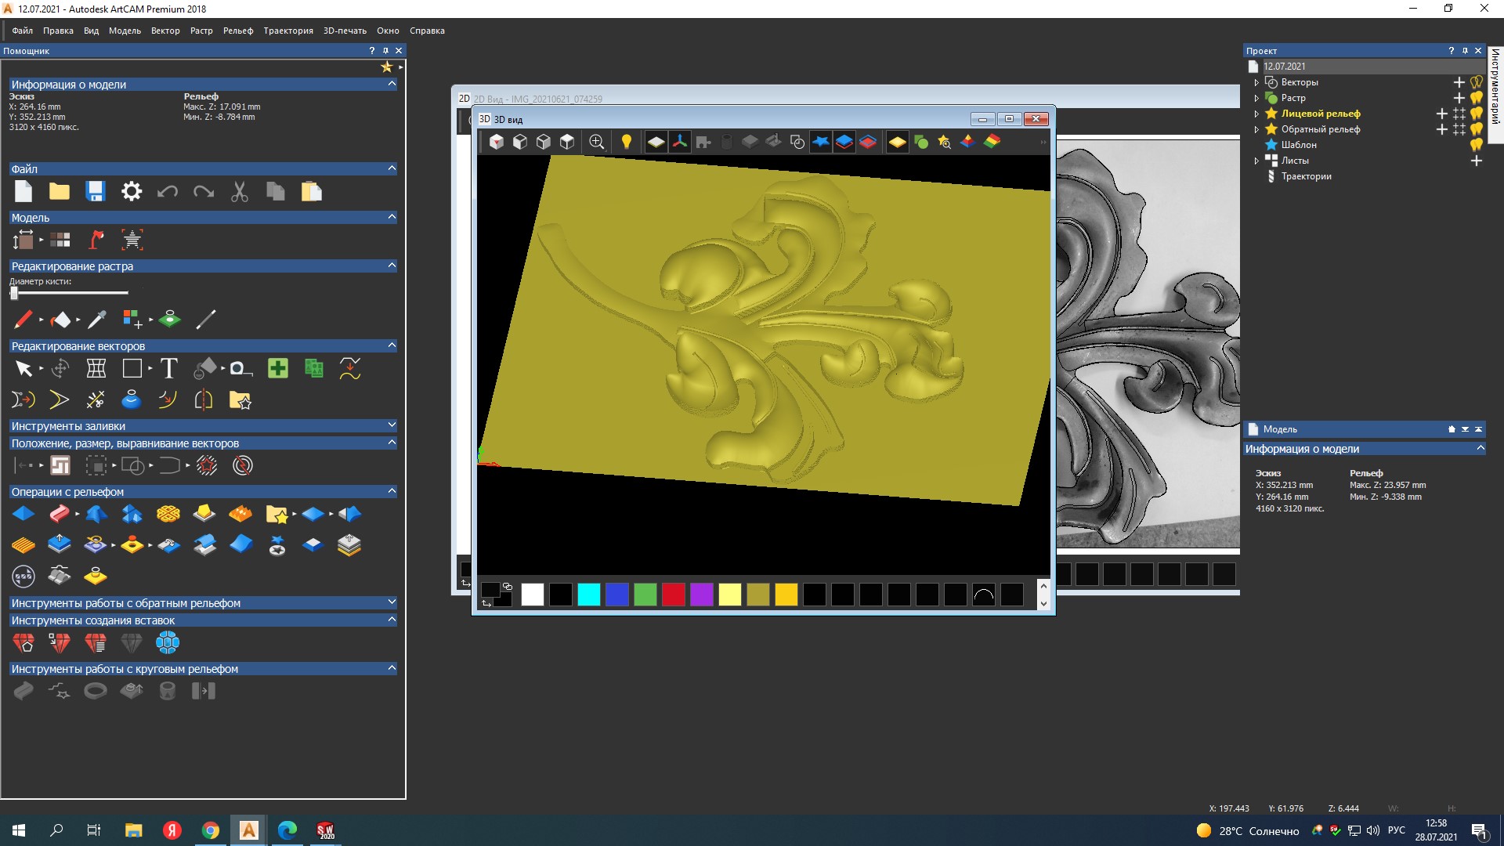Expand the Векторы tree node
The height and width of the screenshot is (846, 1504).
pos(1256,82)
